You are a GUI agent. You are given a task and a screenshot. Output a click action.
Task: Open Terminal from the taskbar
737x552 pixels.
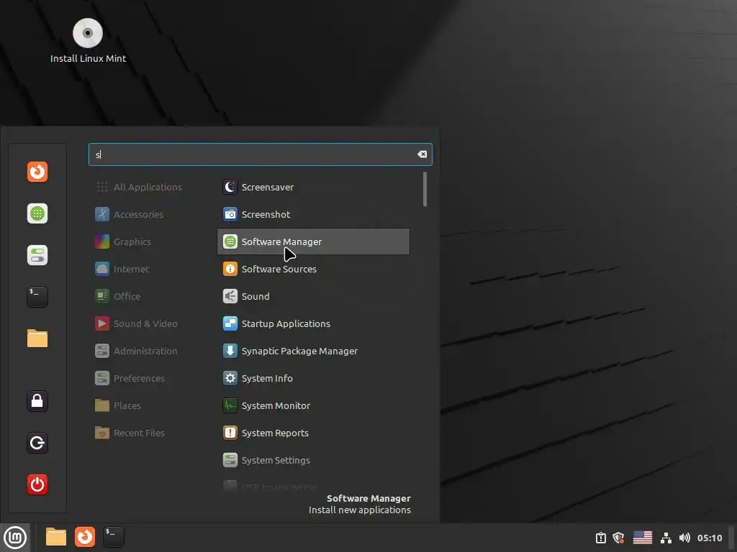click(113, 538)
